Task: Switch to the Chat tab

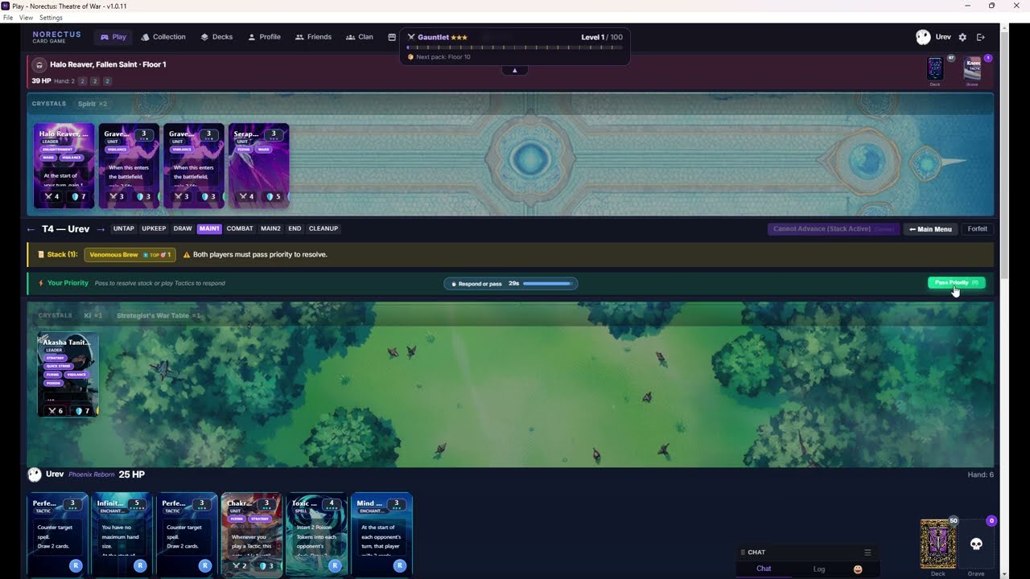Action: click(764, 569)
